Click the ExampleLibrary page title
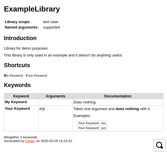This screenshot has width=167, height=153. (32, 9)
